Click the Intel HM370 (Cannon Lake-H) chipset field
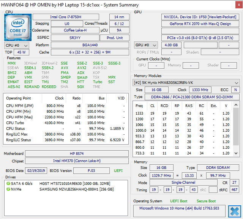 pos(77,161)
